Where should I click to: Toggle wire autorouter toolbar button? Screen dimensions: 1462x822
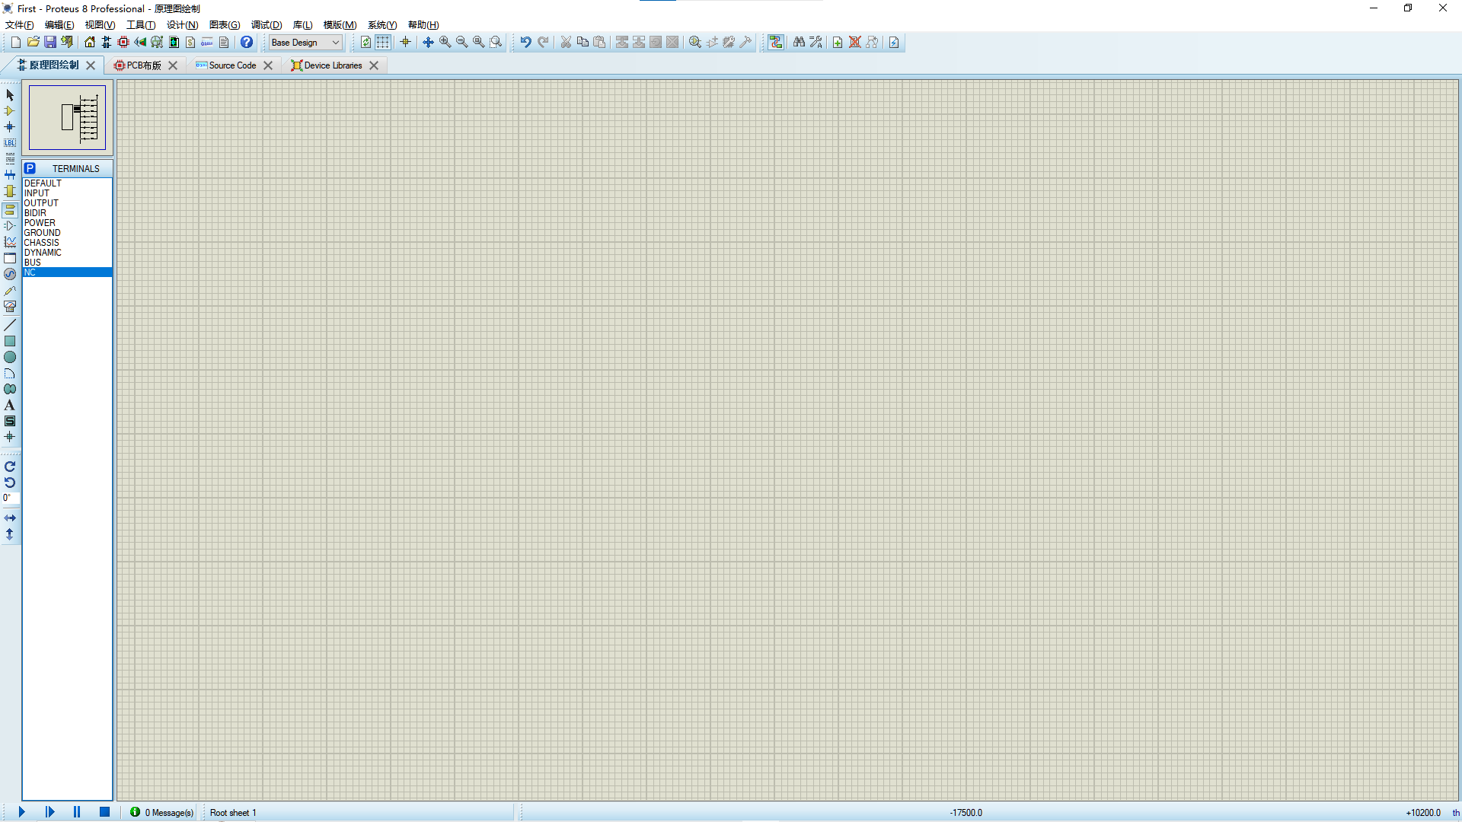775,43
